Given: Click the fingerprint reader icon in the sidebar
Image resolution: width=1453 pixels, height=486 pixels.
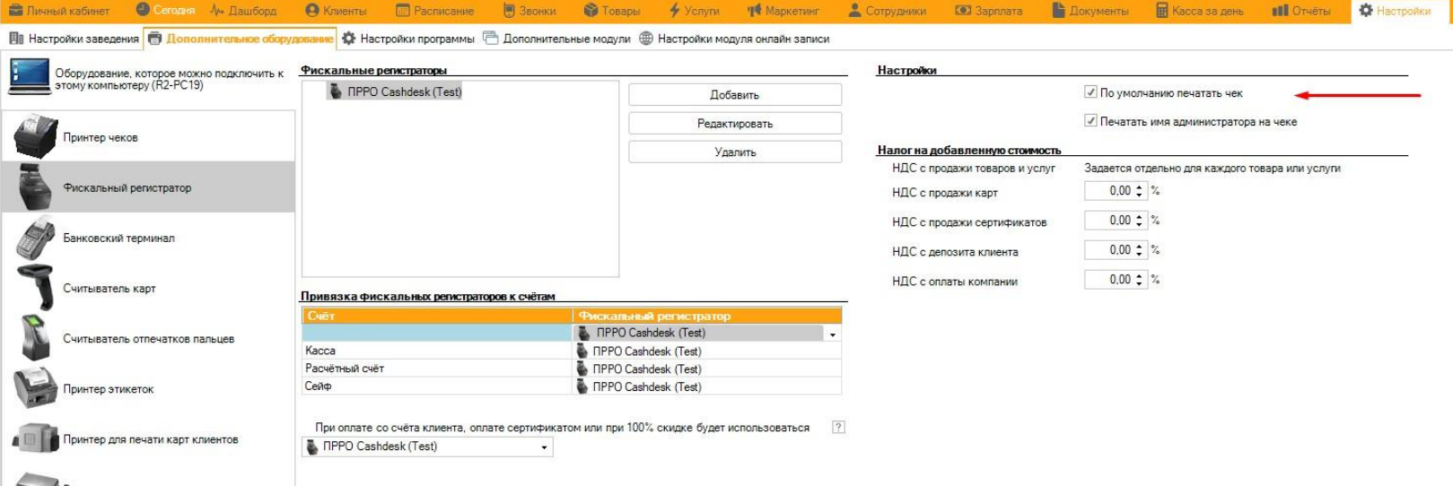Looking at the screenshot, I should pyautogui.click(x=36, y=339).
